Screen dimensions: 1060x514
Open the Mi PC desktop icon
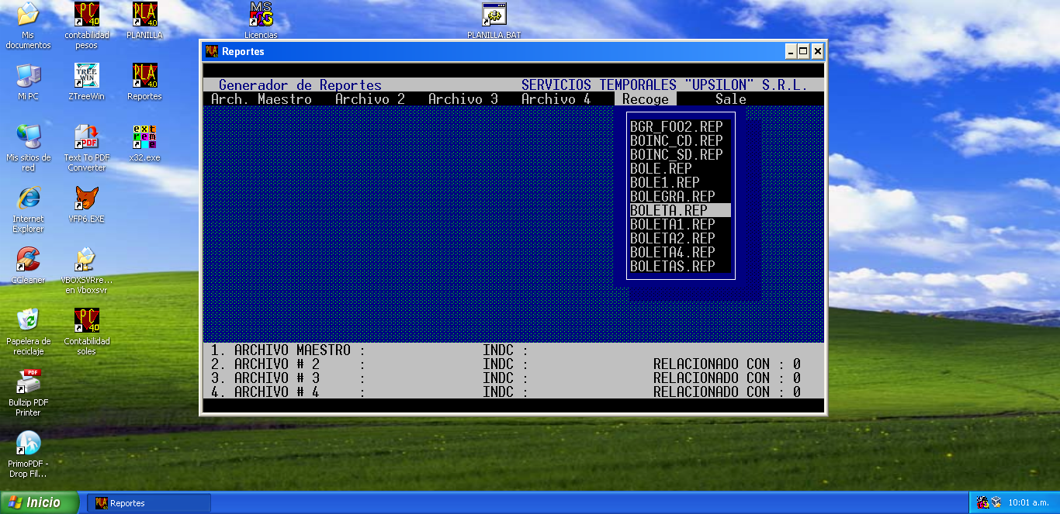(x=28, y=81)
